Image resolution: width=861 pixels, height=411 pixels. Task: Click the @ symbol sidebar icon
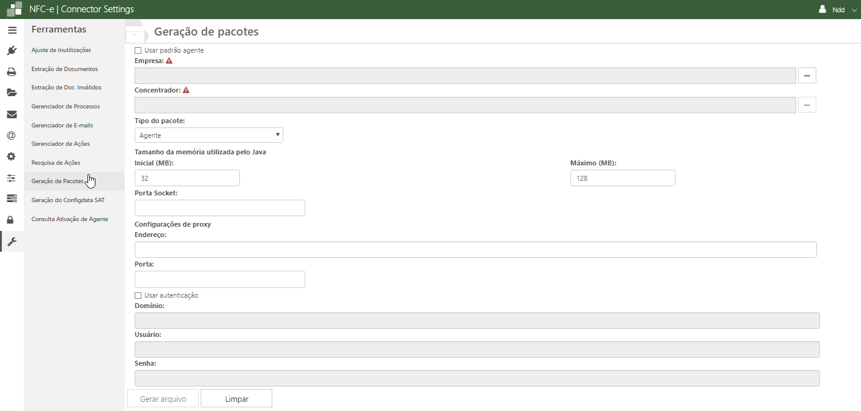click(12, 135)
